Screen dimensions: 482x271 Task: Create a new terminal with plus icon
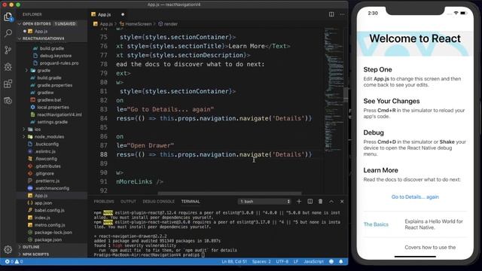[x=299, y=201]
